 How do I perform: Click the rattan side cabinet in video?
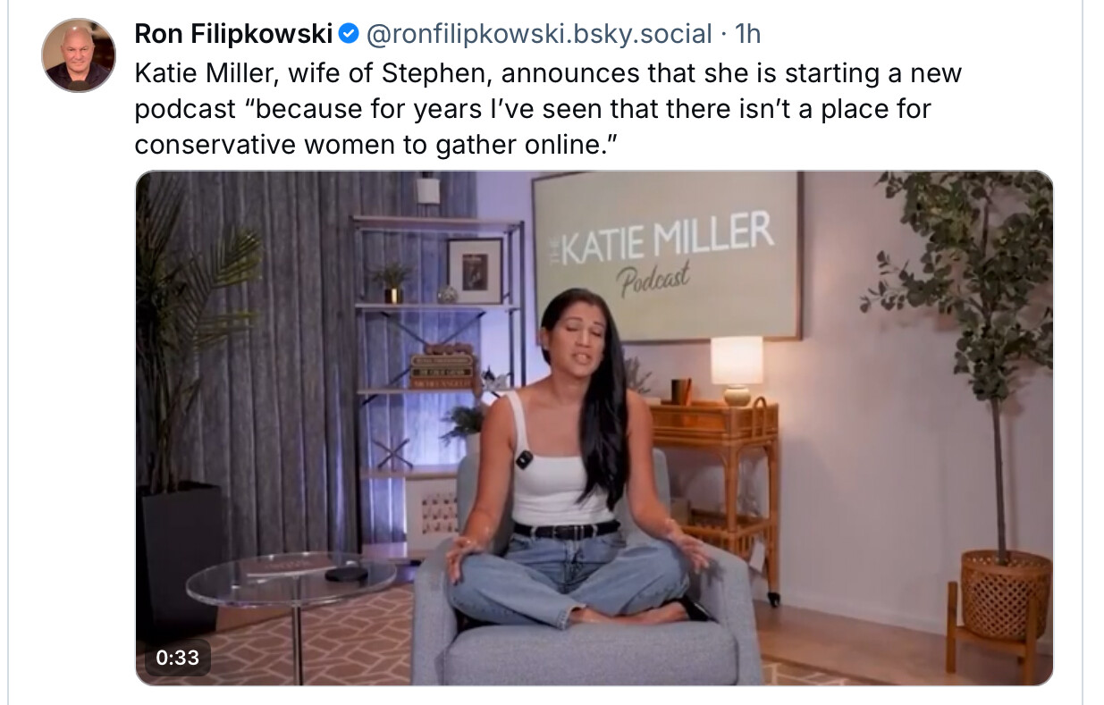(715, 465)
